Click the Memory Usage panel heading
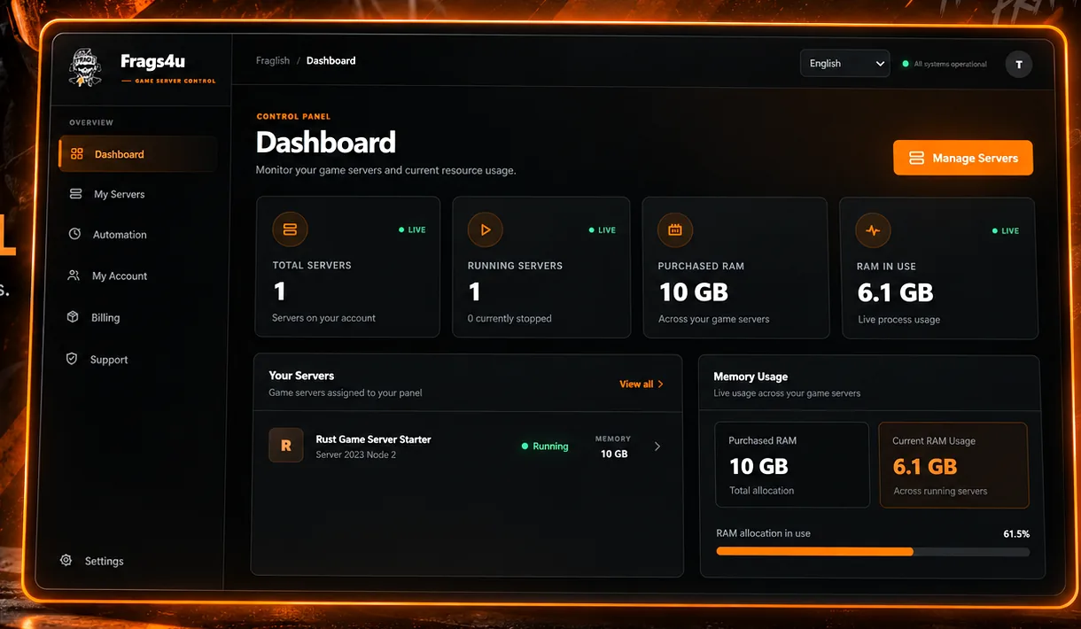 [750, 377]
